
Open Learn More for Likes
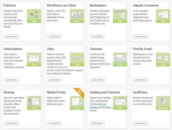pyautogui.click(x=54, y=80)
